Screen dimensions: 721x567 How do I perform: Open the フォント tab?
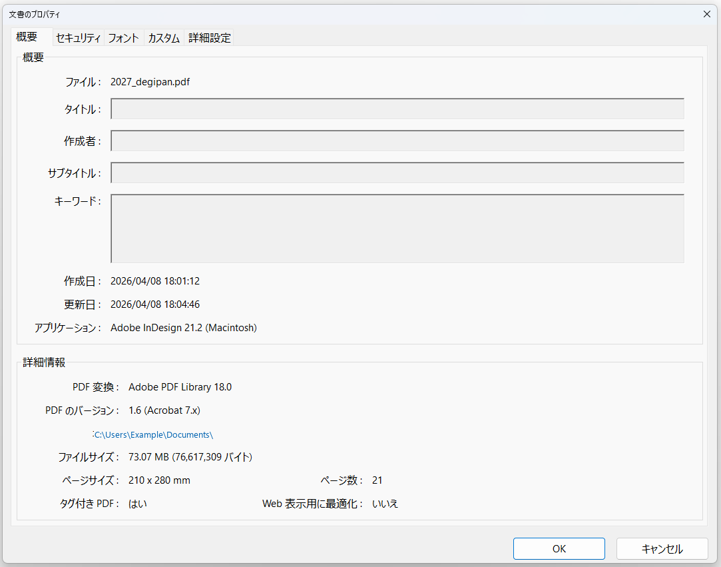pos(124,38)
